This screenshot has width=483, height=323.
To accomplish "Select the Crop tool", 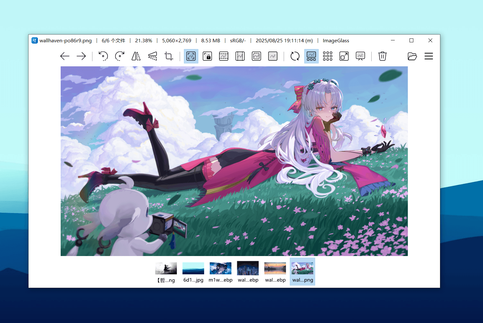I will pyautogui.click(x=169, y=56).
